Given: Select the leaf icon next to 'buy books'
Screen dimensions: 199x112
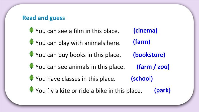Looking at the screenshot, I should pos(32,54).
